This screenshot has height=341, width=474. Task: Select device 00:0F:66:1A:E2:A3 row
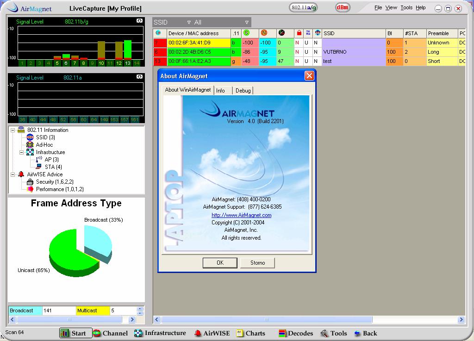309,62
